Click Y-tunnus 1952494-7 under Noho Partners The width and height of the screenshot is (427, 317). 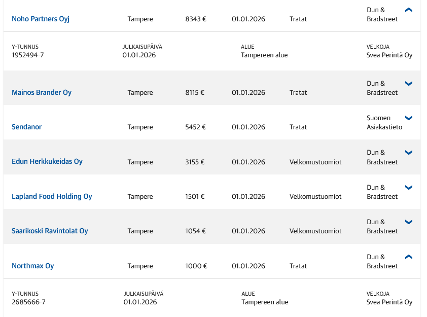click(28, 55)
